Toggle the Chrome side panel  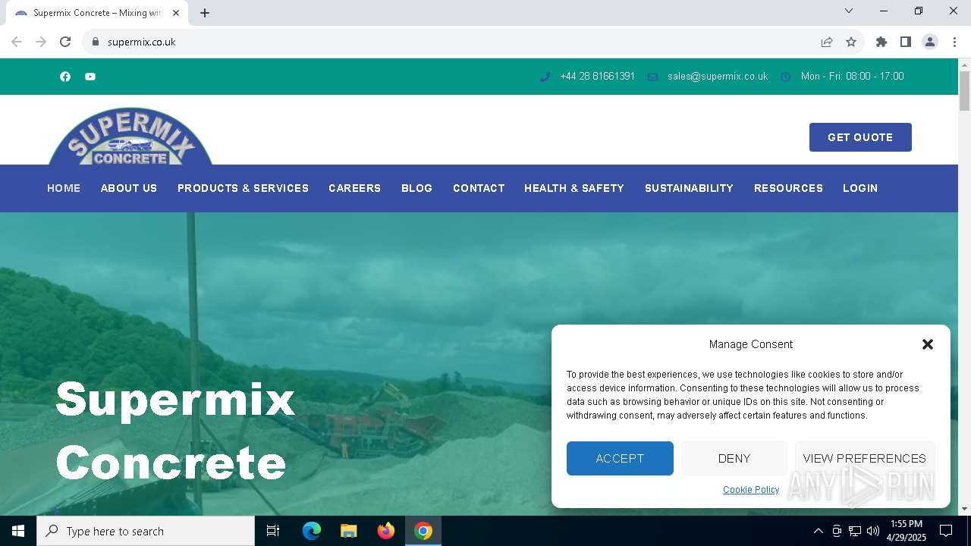[906, 42]
